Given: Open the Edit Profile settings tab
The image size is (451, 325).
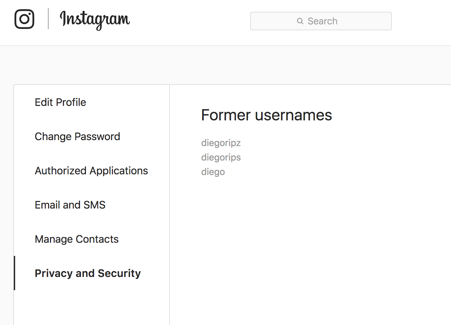Looking at the screenshot, I should [61, 102].
